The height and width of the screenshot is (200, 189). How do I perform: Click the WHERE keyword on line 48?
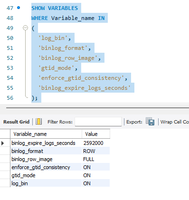coord(39,18)
